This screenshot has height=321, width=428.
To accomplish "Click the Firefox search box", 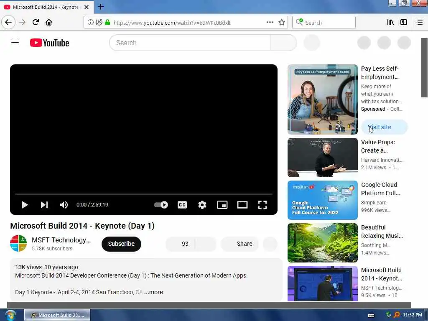I will 324,23.
